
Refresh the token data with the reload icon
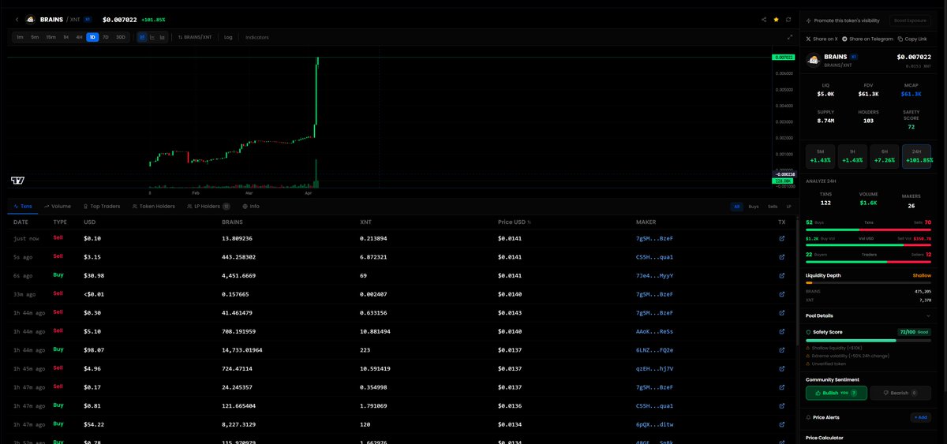[x=788, y=19]
